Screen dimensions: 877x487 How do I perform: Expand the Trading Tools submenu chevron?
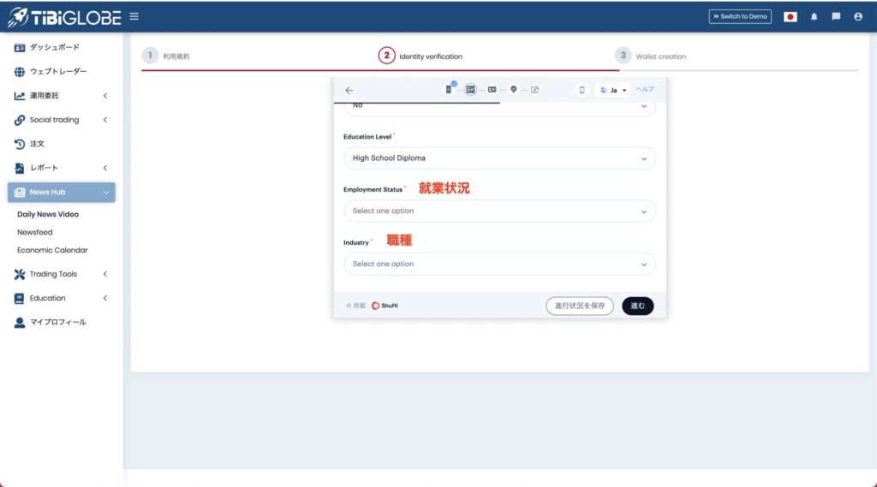pos(105,274)
